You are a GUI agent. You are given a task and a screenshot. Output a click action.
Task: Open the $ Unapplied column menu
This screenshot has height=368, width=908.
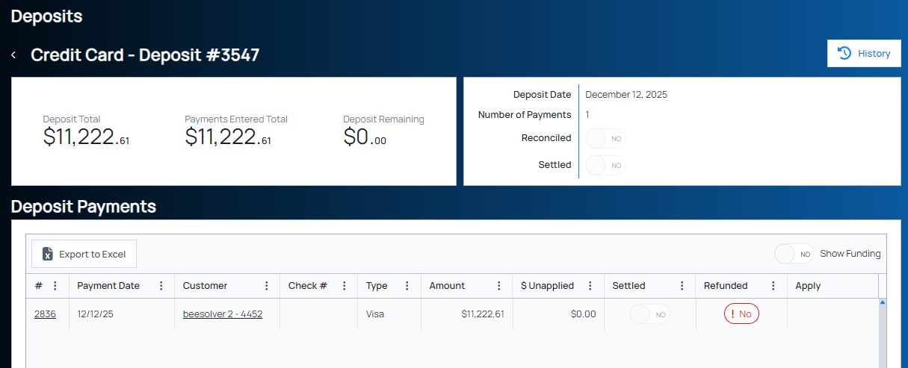click(x=590, y=286)
